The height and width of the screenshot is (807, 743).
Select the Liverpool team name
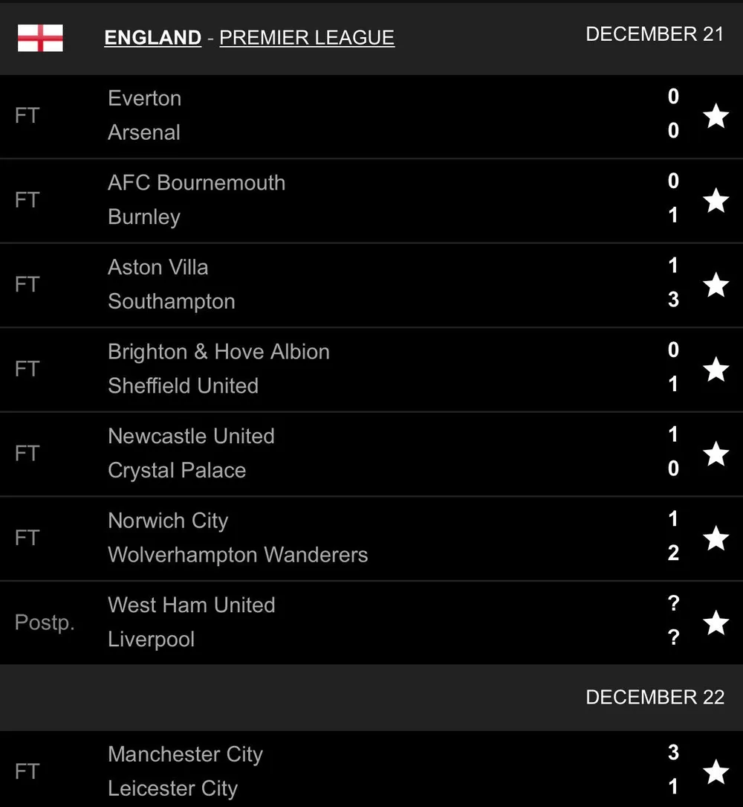click(x=151, y=640)
